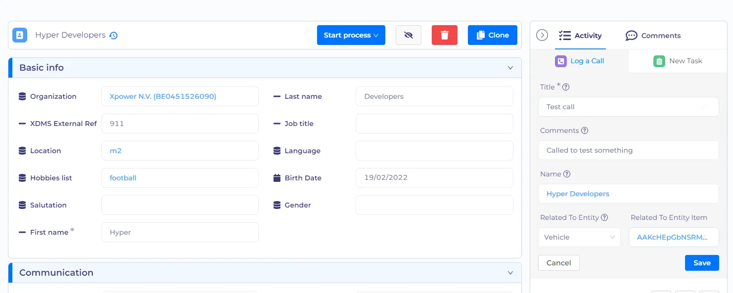Click the First name field containing Hyper
This screenshot has height=293, width=733.
tap(180, 232)
